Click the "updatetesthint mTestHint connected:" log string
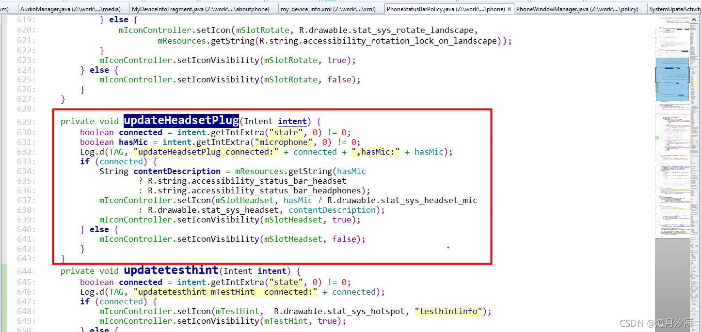The height and width of the screenshot is (332, 701). [x=225, y=292]
